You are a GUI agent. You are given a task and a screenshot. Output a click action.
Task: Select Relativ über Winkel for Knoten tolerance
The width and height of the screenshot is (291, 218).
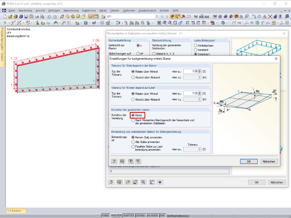(x=133, y=94)
